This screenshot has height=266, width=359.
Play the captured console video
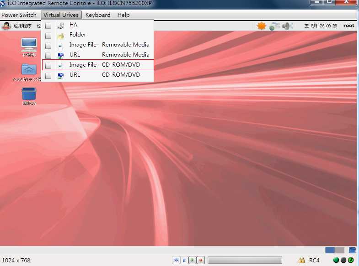click(x=193, y=260)
